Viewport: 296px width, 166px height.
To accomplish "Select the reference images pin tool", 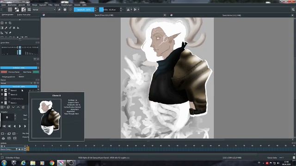I will point(10,33).
